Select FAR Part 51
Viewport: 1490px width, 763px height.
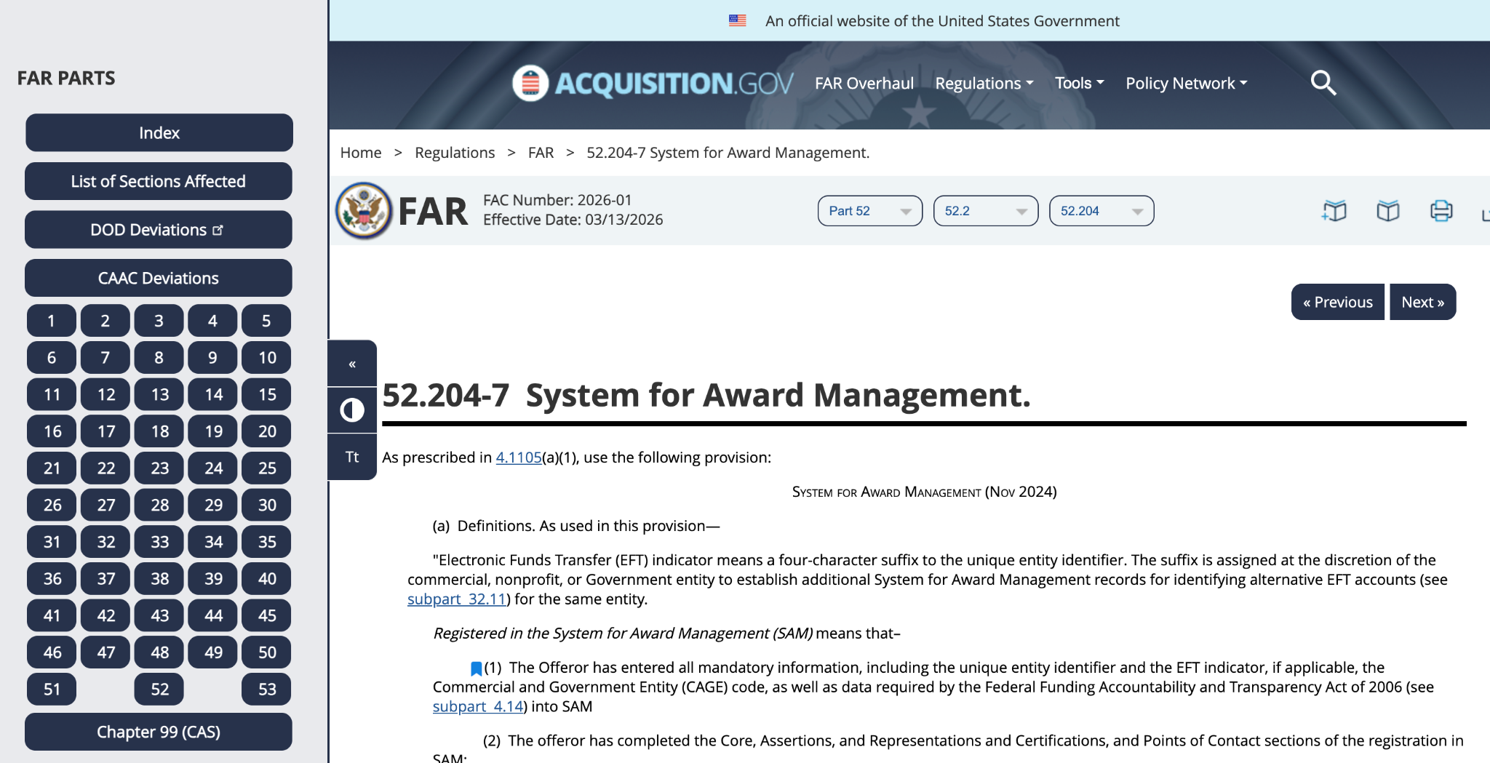coord(52,690)
